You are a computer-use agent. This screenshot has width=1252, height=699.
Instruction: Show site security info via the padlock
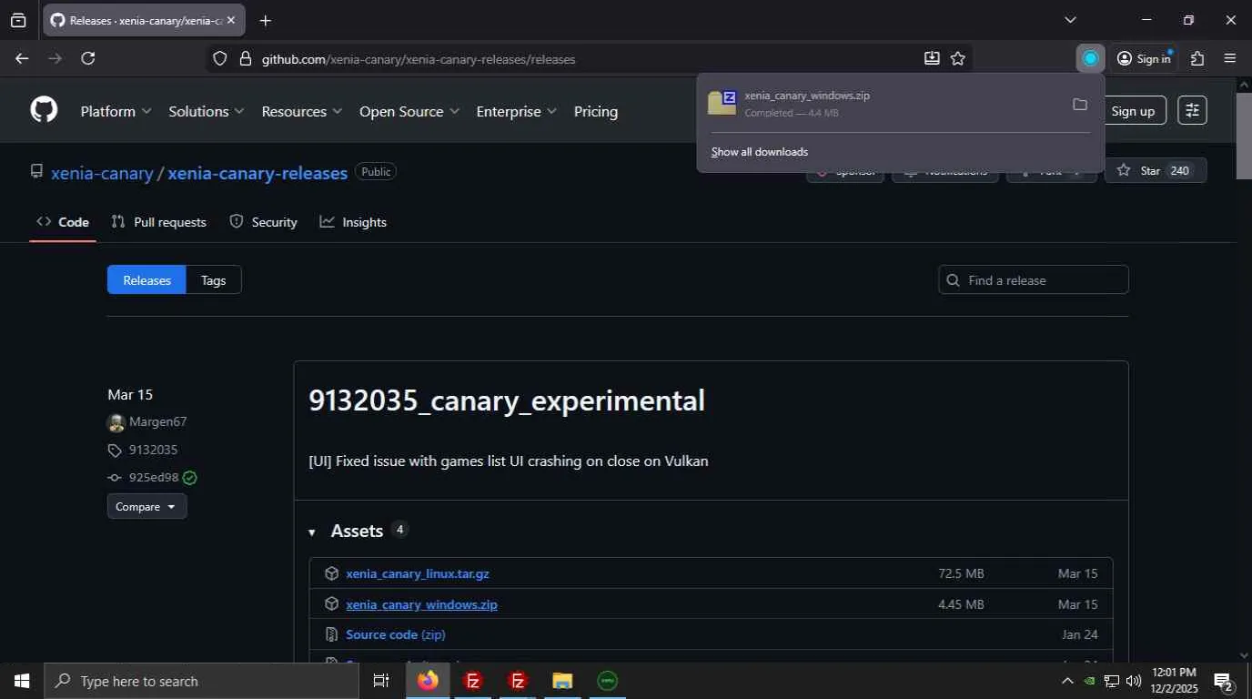[x=245, y=59]
